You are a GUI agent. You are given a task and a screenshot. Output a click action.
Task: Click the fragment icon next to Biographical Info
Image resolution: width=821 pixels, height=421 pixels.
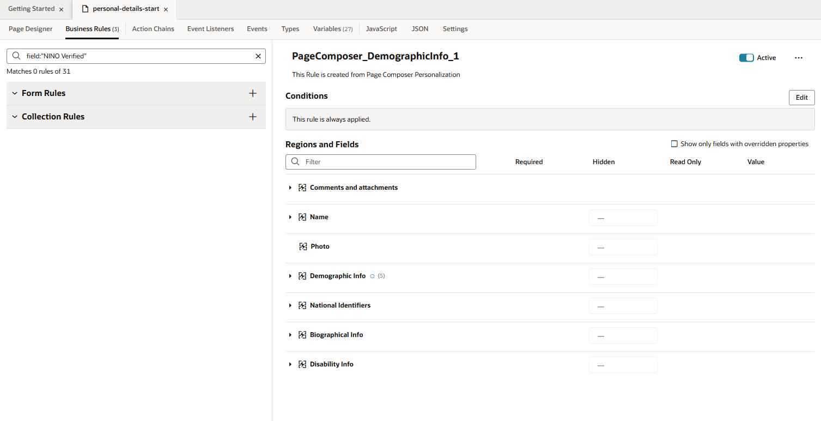(302, 335)
